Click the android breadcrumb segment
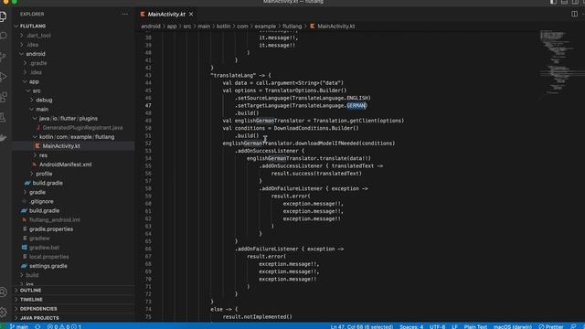The image size is (585, 329). [x=151, y=27]
